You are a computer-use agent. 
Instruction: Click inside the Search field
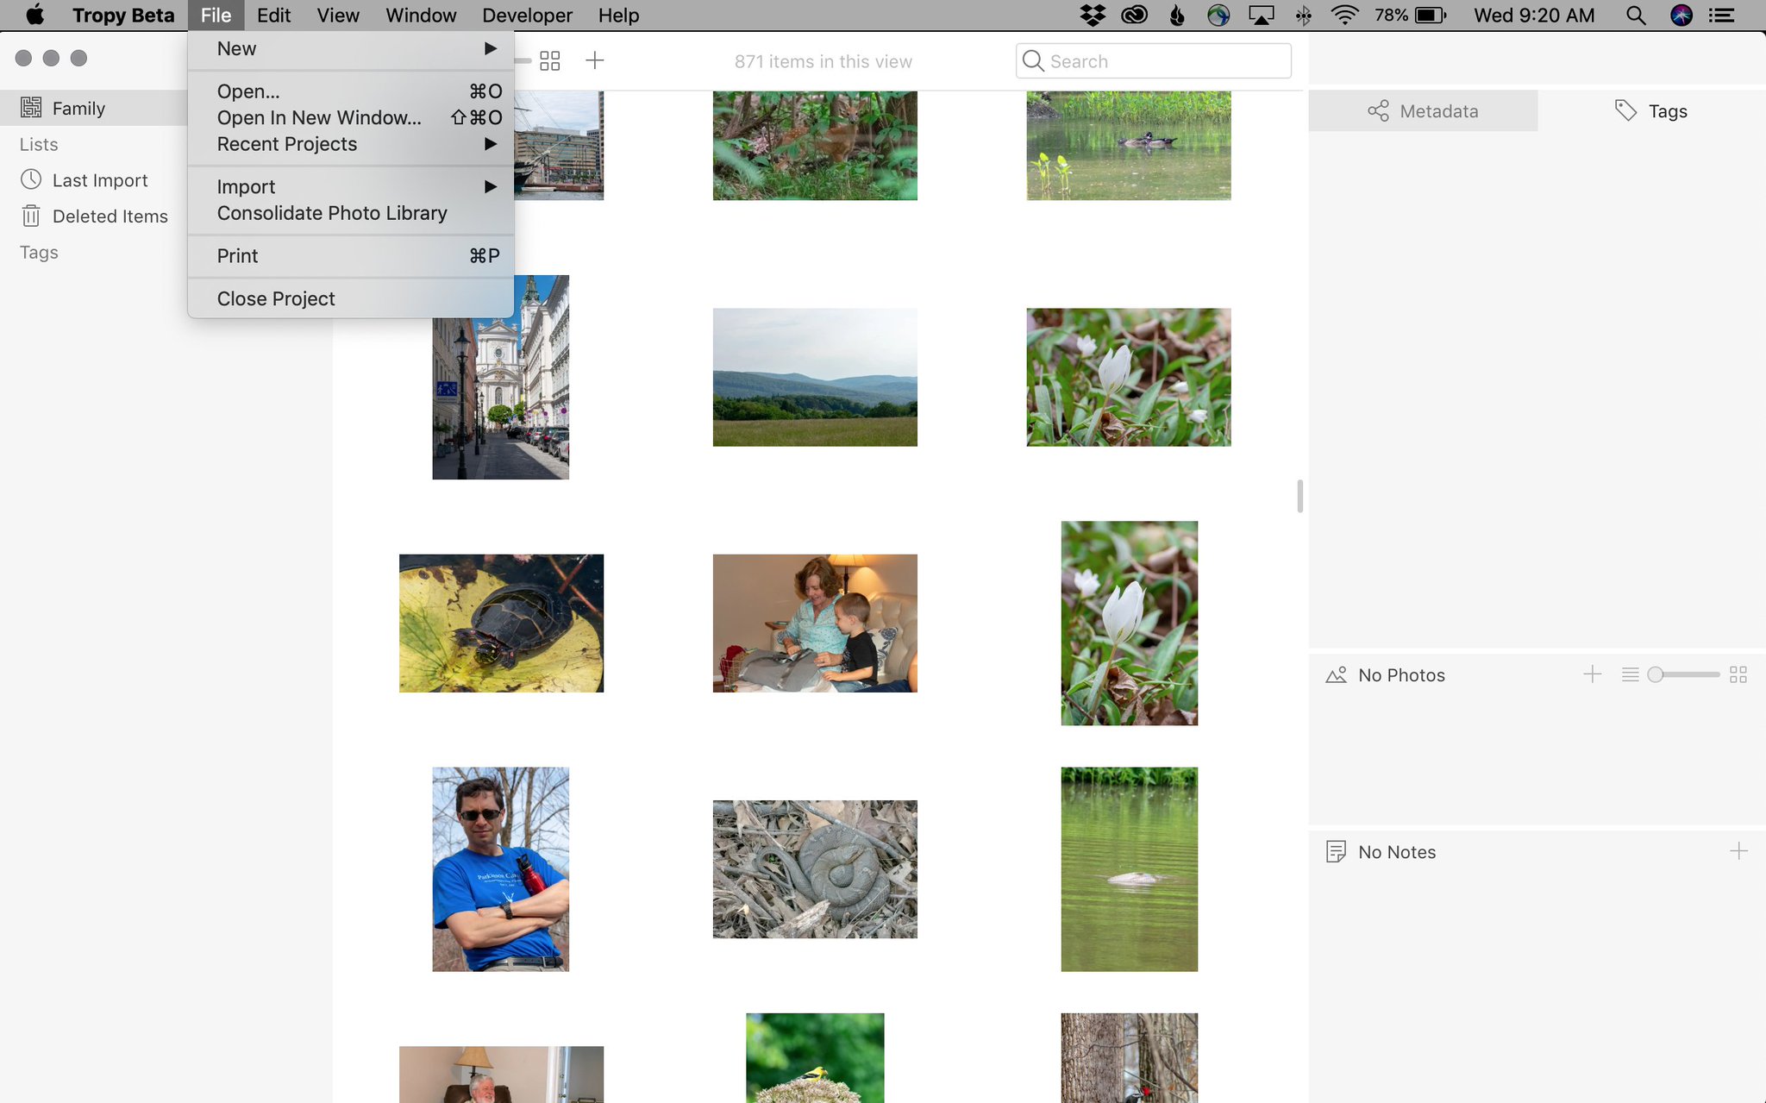[x=1153, y=61]
